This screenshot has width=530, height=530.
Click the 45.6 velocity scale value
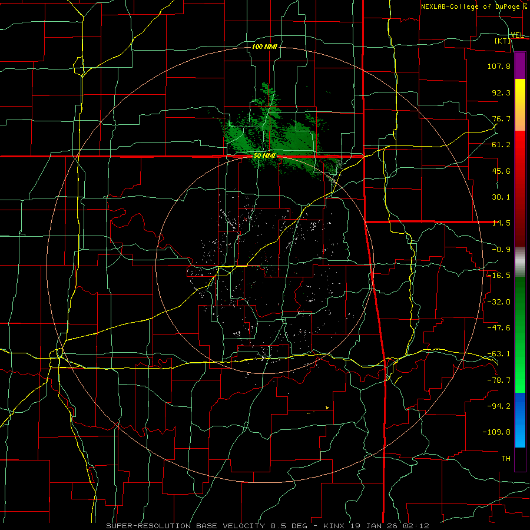501,171
